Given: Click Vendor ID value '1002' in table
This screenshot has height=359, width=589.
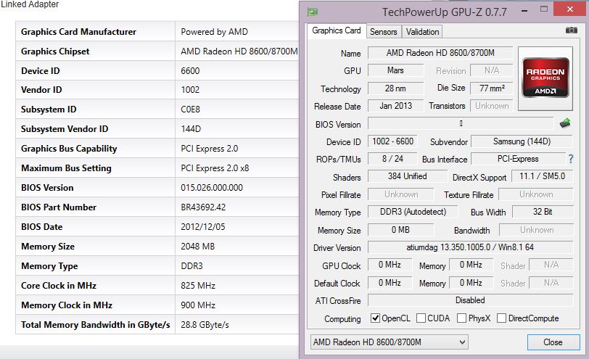Looking at the screenshot, I should click(x=190, y=90).
